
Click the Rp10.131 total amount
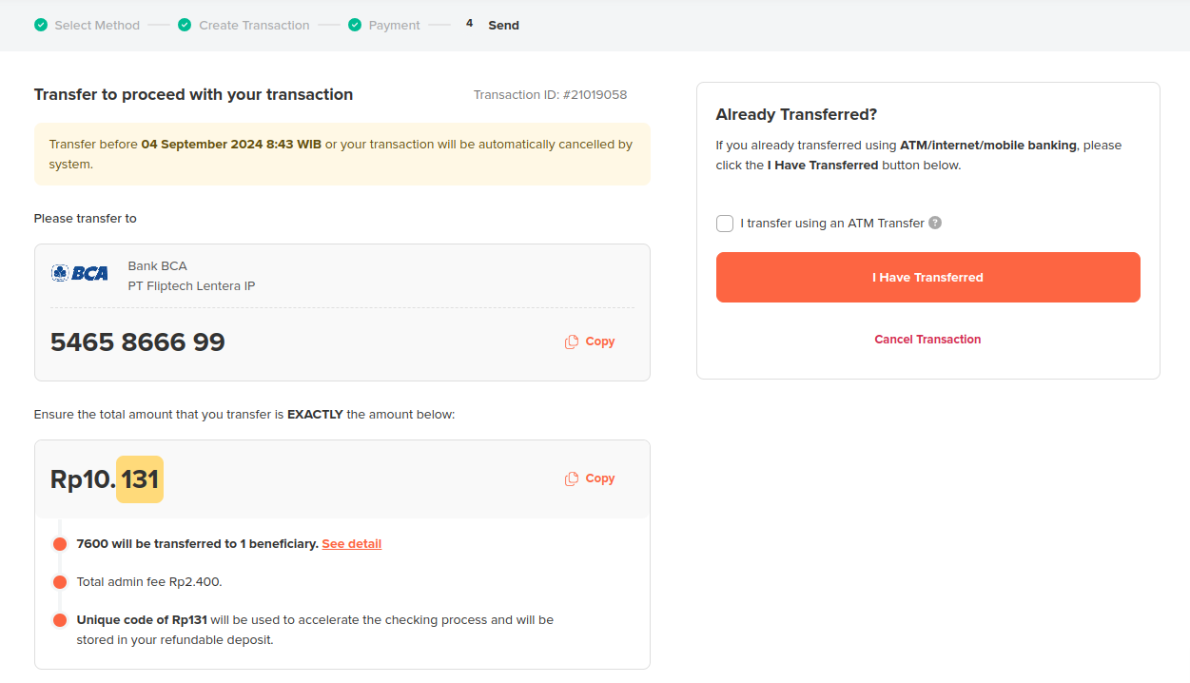105,480
